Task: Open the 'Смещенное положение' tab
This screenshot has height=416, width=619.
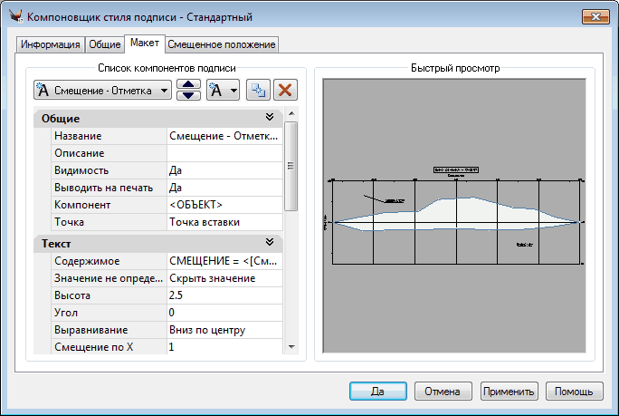Action: coord(222,44)
